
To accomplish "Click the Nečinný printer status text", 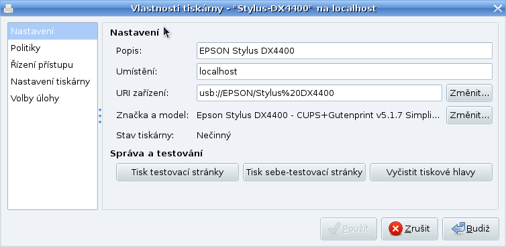I will click(213, 136).
